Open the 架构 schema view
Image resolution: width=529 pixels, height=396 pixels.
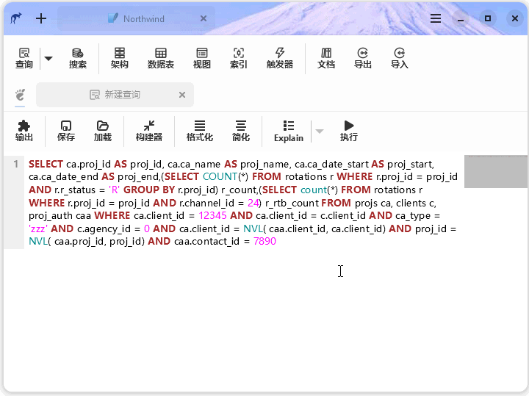click(120, 58)
